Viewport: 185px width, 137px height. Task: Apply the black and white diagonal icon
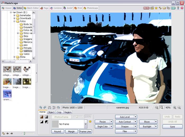[x=42, y=122]
